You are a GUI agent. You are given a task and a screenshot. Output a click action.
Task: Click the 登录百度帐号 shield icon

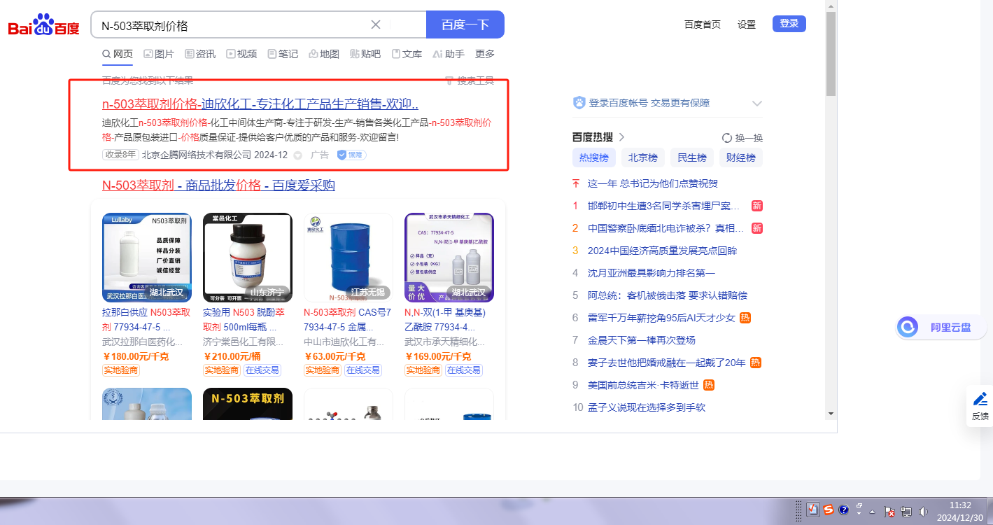[579, 103]
